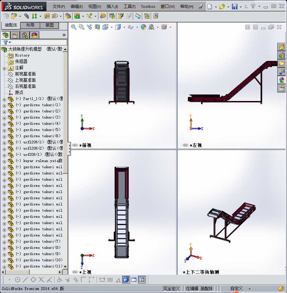Click the Mate paperclip icon
The width and height of the screenshot is (287, 293).
26,16
